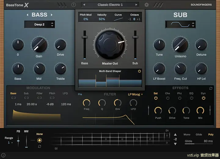Screen dimensions: 220x159
Task: Toggle the Multi-Band Shaper power button
Action: (x=139, y=71)
